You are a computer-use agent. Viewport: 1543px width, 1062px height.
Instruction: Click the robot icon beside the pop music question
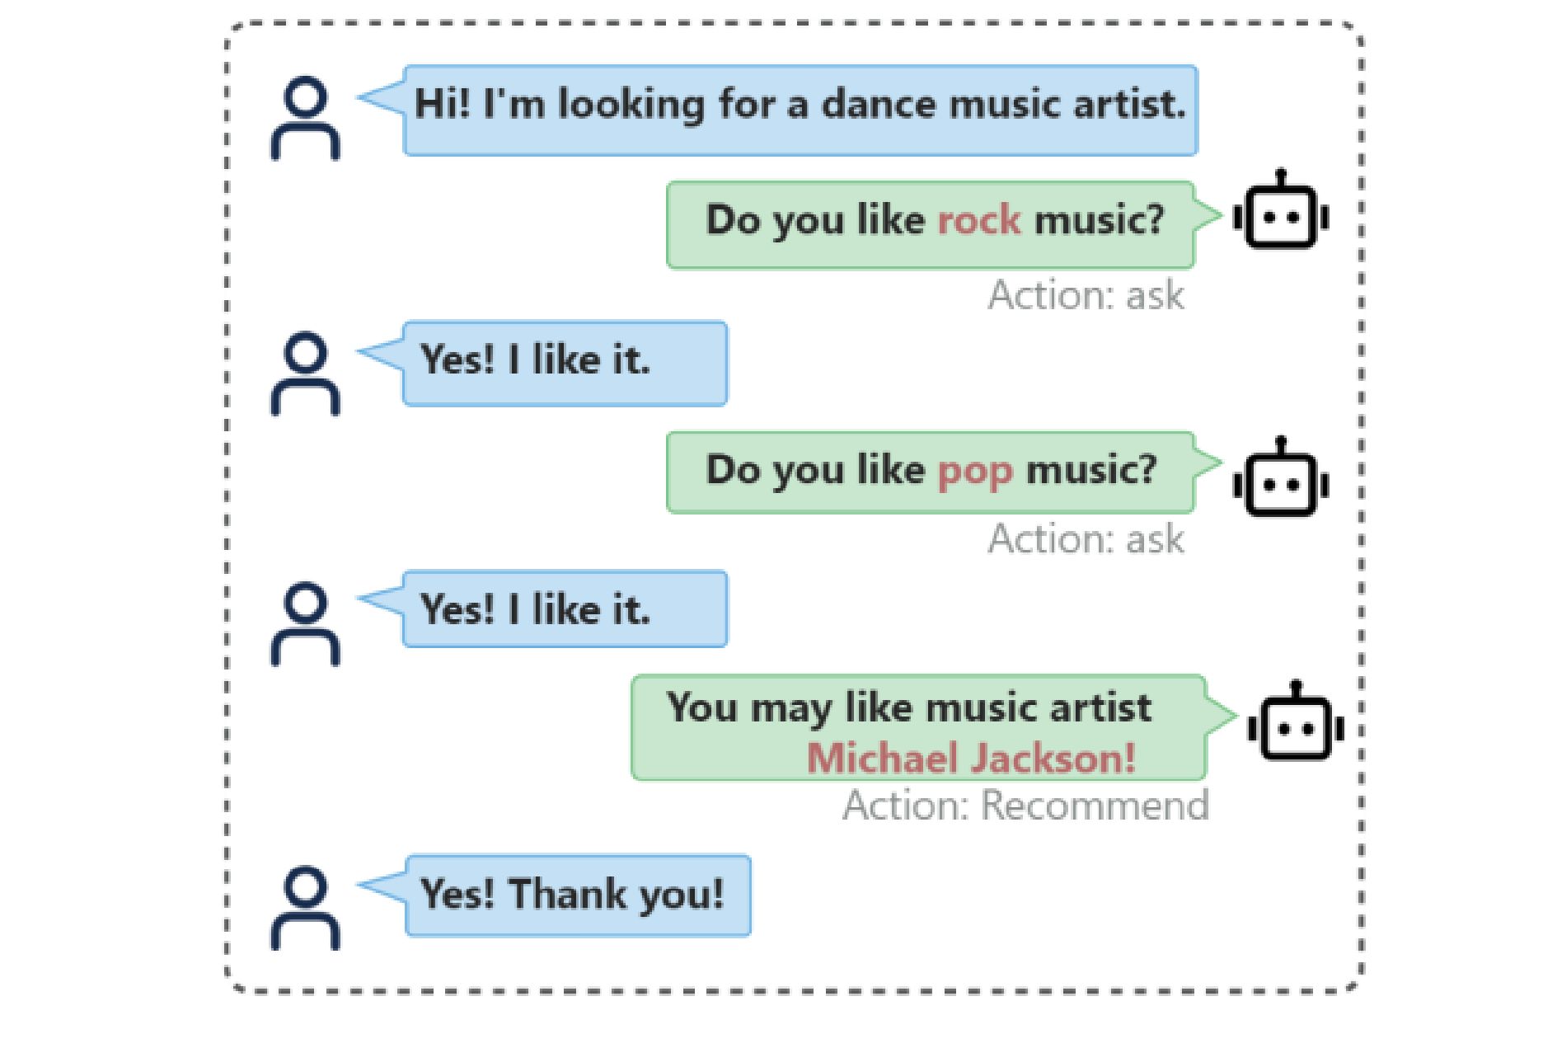(1281, 477)
